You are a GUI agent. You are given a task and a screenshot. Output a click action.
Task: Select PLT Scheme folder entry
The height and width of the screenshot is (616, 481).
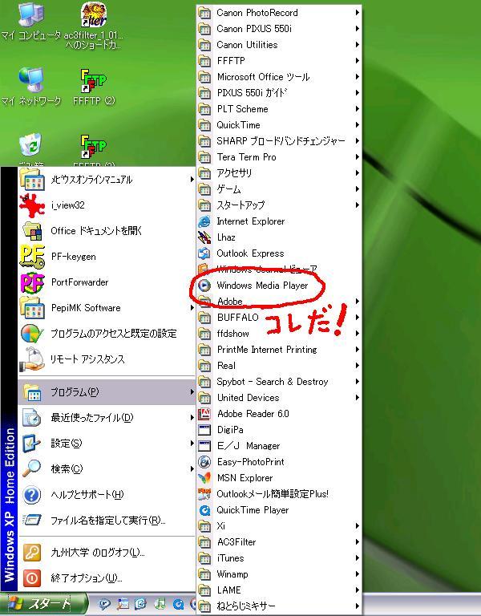pyautogui.click(x=279, y=109)
